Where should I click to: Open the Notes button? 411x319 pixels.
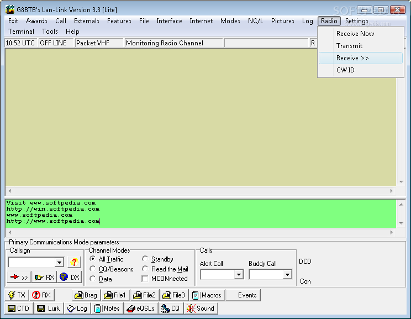[107, 308]
